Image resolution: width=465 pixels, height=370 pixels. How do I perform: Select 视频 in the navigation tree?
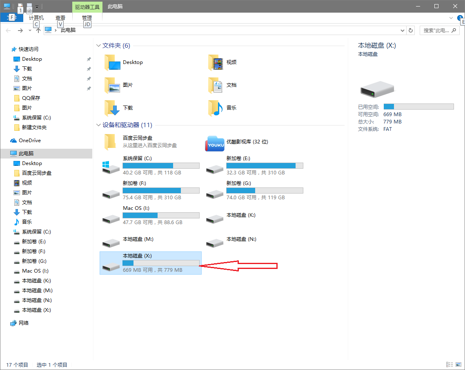point(23,183)
